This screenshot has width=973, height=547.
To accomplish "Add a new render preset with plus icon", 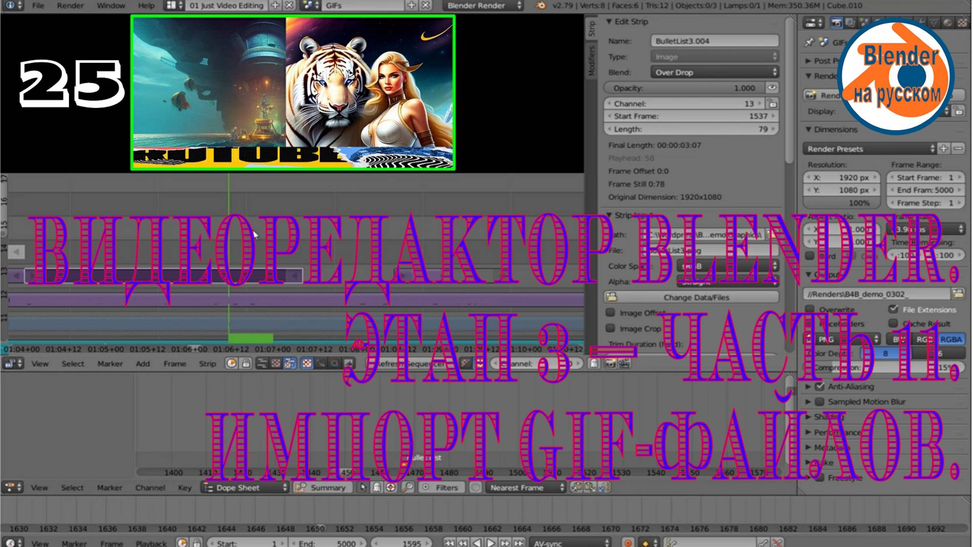I will coord(944,149).
